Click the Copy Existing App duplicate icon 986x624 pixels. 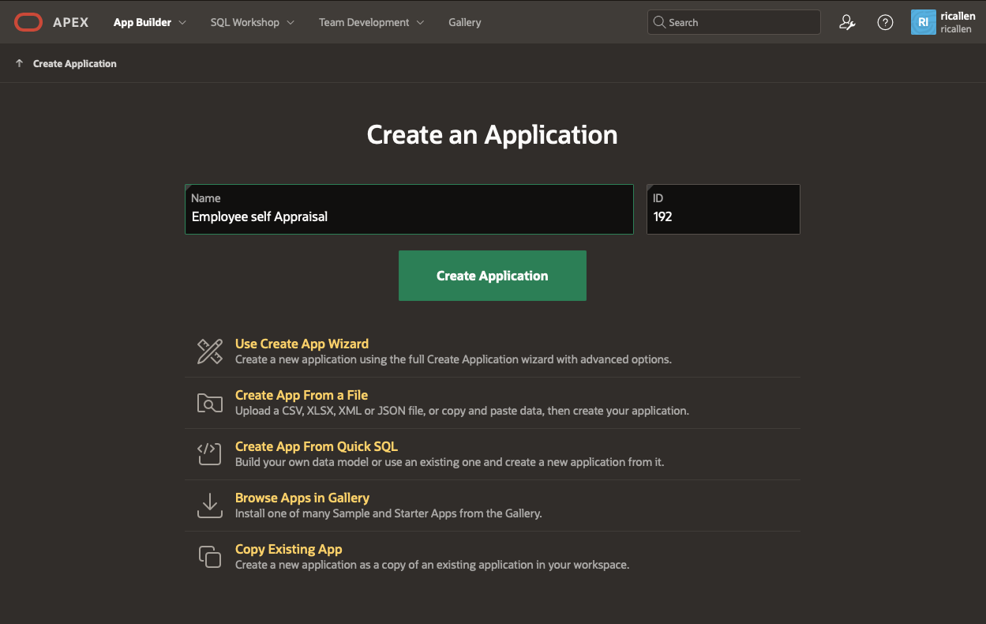point(209,556)
